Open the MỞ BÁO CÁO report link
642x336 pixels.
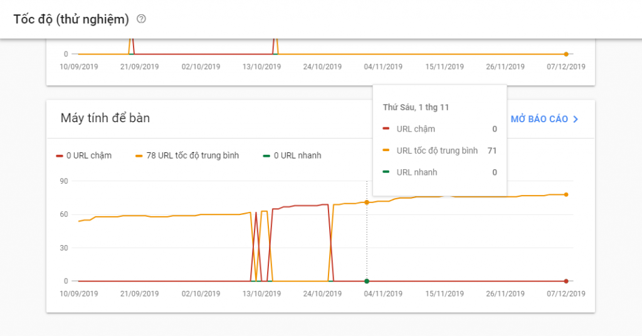(x=539, y=119)
